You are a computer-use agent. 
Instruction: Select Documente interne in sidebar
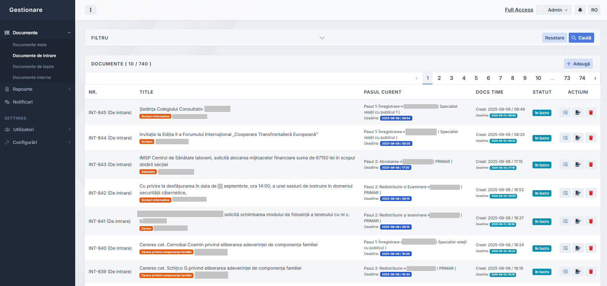32,77
